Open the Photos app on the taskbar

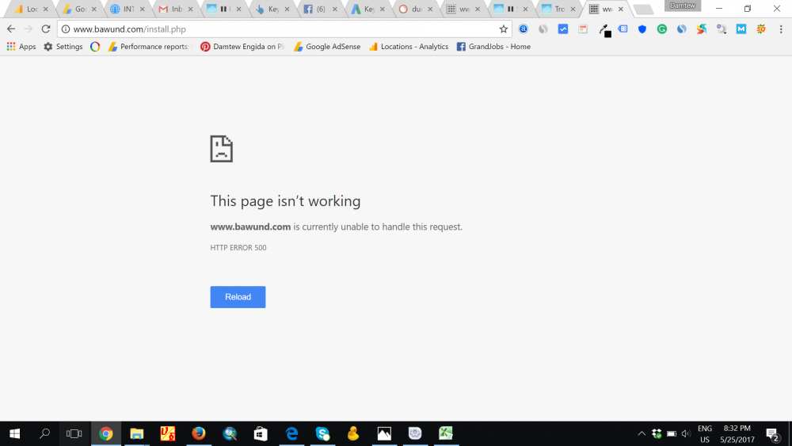click(x=384, y=433)
